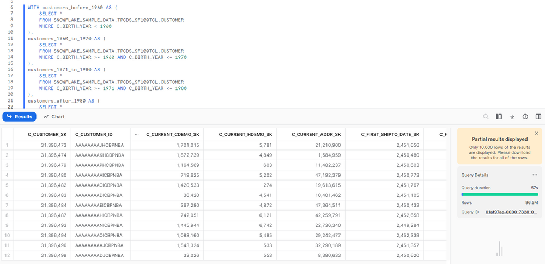545x264 pixels.
Task: Click the search results magnifier icon
Action: (x=486, y=117)
